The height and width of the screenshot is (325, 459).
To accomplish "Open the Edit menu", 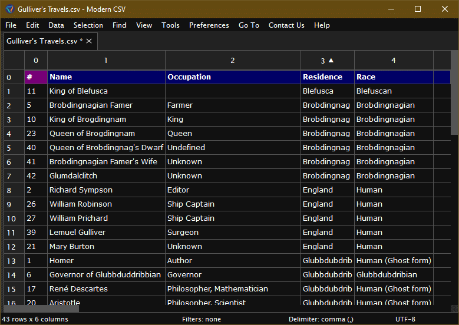I will point(32,25).
